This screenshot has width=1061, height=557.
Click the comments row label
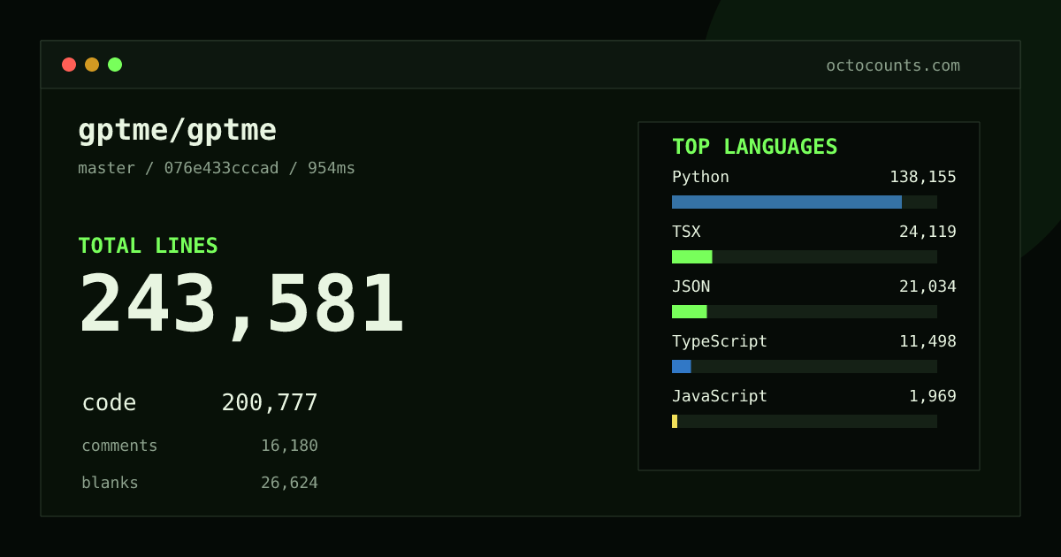pos(119,446)
